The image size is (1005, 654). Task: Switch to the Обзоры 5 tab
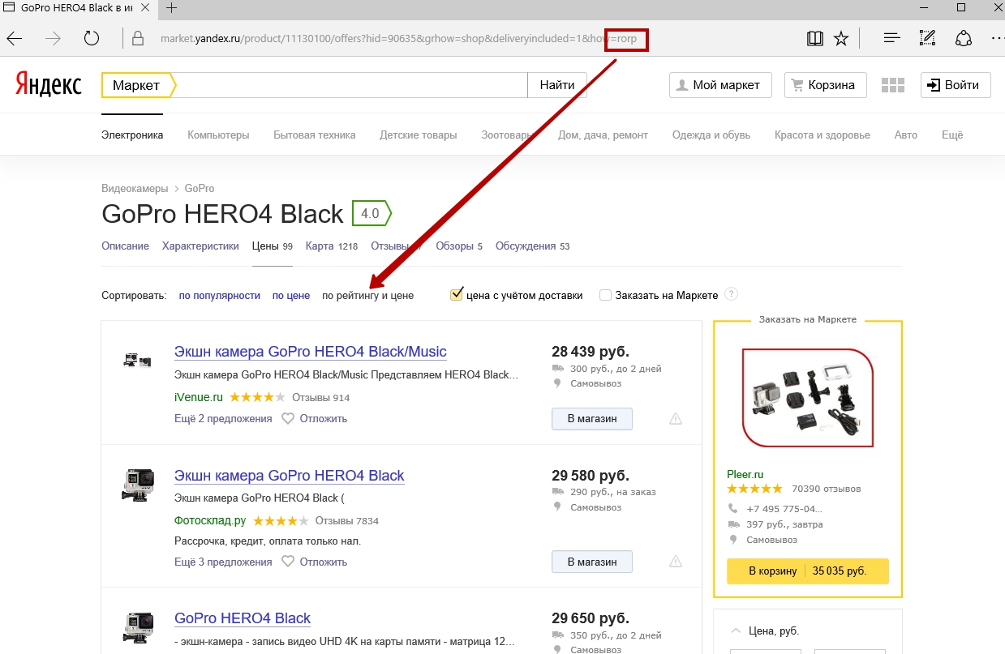click(459, 246)
